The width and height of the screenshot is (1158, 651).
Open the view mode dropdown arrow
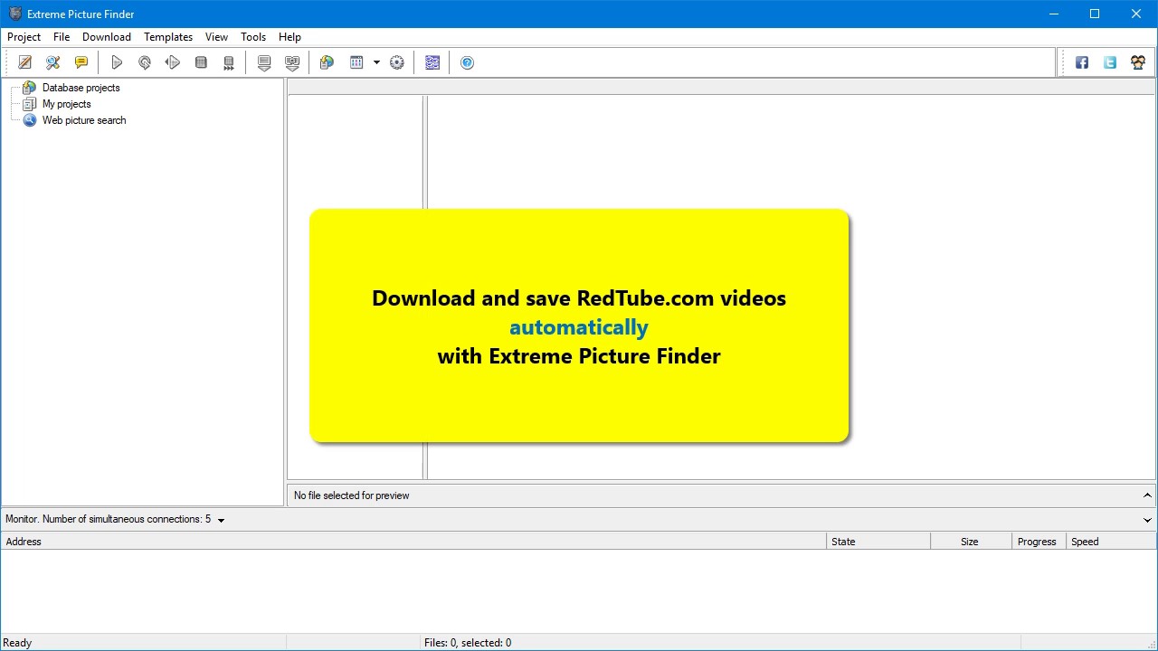click(376, 62)
